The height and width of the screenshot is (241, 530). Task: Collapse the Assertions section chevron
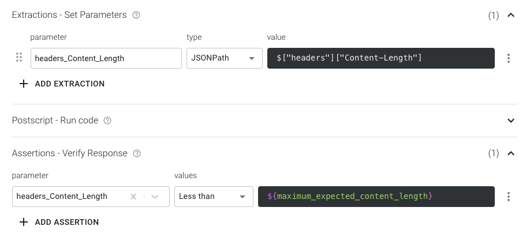(x=510, y=153)
